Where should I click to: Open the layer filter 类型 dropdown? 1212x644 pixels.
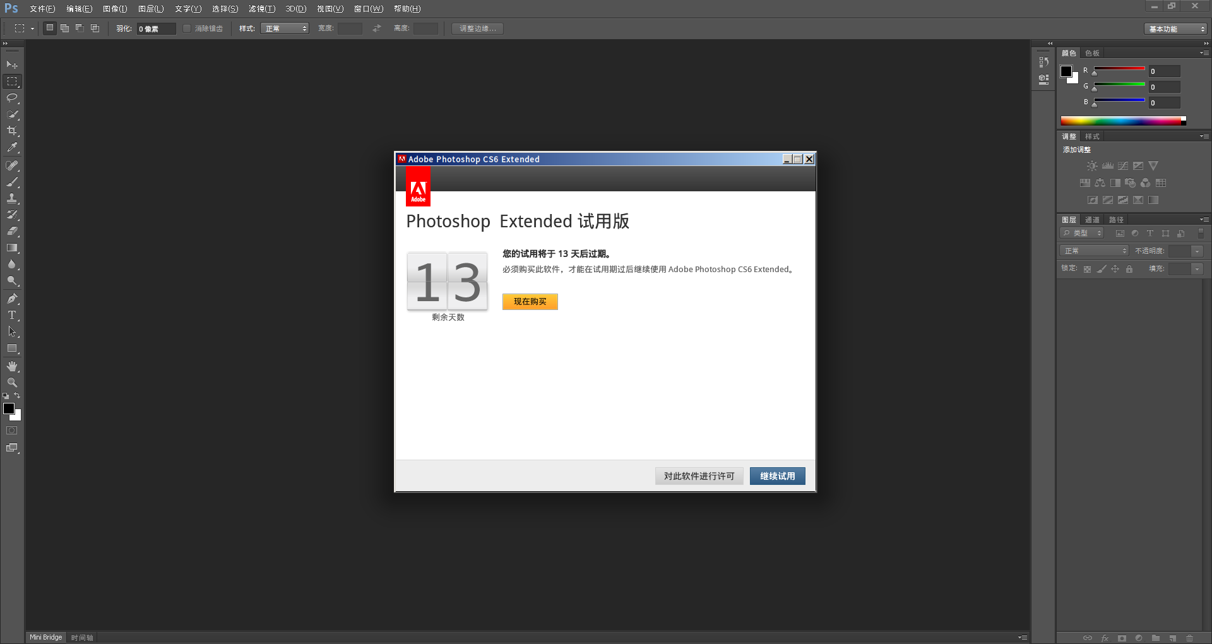1082,234
